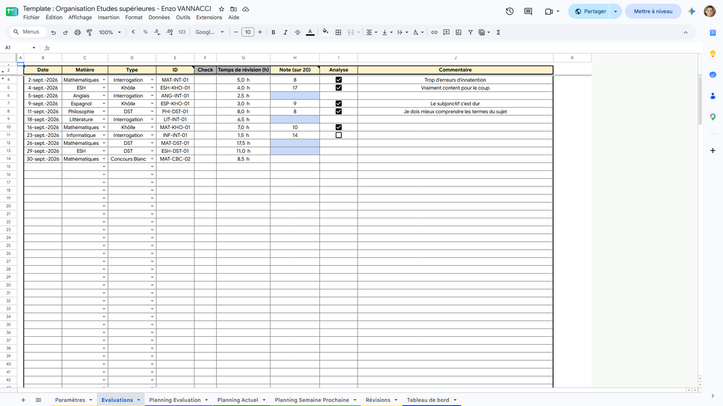Open Google Tasks side panel
Viewport: 723px width, 406px height.
[x=713, y=75]
